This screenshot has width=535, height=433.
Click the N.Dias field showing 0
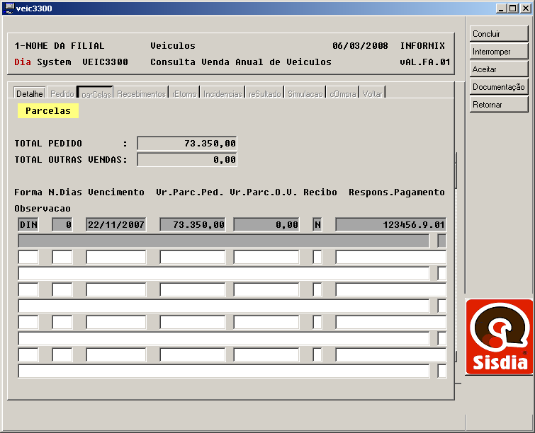(x=62, y=225)
